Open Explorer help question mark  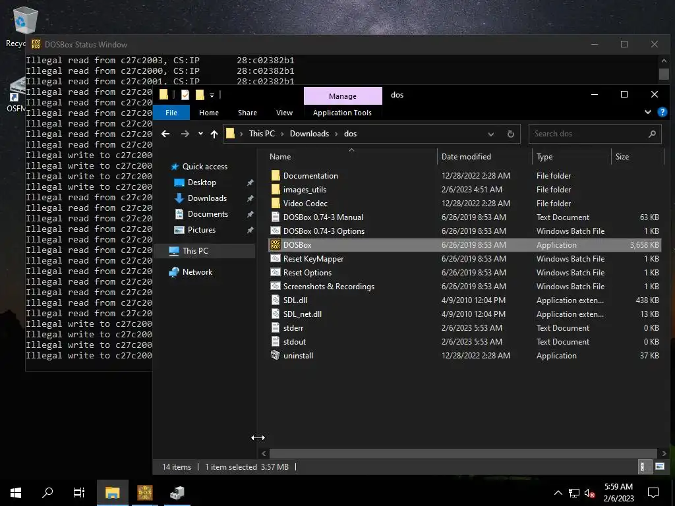(x=662, y=112)
